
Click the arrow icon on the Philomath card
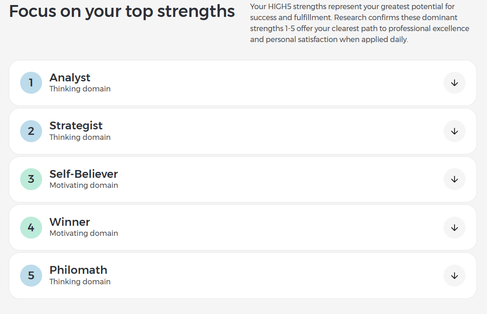pos(454,276)
